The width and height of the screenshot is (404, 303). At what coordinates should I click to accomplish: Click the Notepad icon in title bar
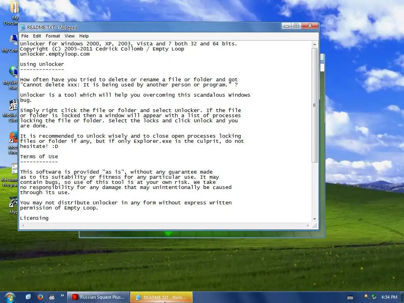coord(22,28)
